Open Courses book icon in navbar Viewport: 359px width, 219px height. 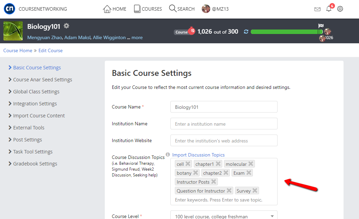click(x=137, y=9)
